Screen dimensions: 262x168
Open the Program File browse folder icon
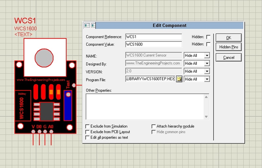click(179, 79)
